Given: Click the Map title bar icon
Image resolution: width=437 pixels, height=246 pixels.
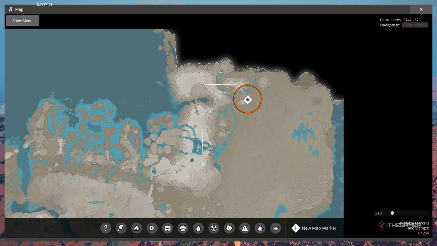Looking at the screenshot, I should click(x=11, y=9).
